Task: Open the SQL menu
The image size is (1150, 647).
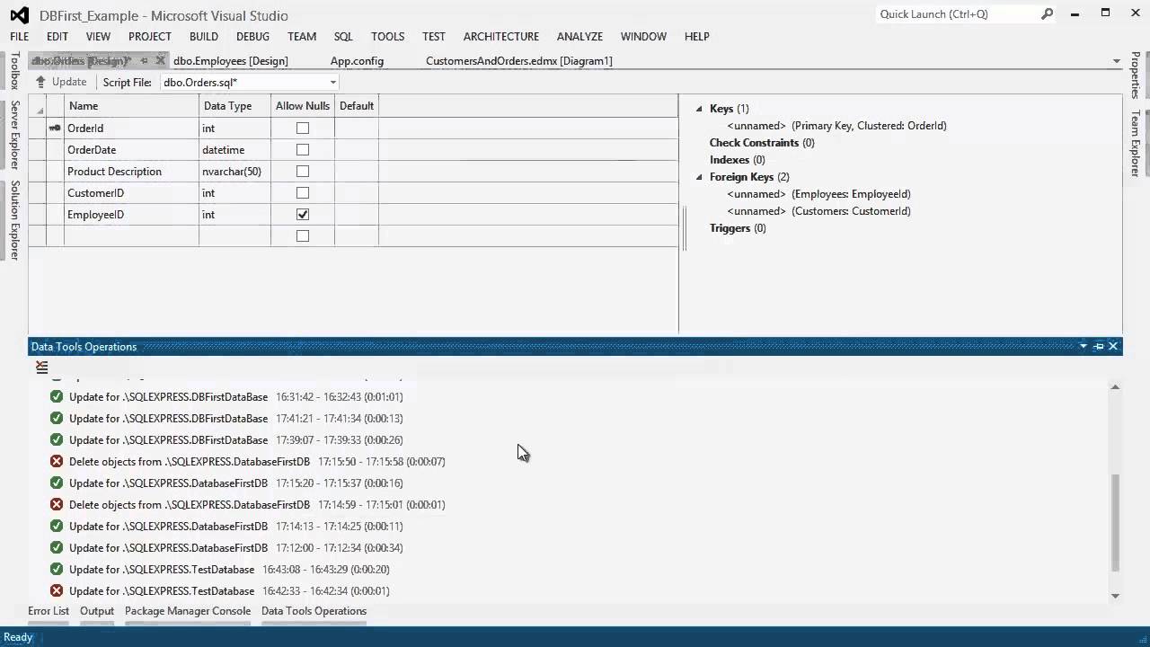Action: pos(343,37)
